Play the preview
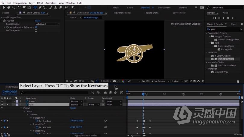244x137 pixels. 224,18
